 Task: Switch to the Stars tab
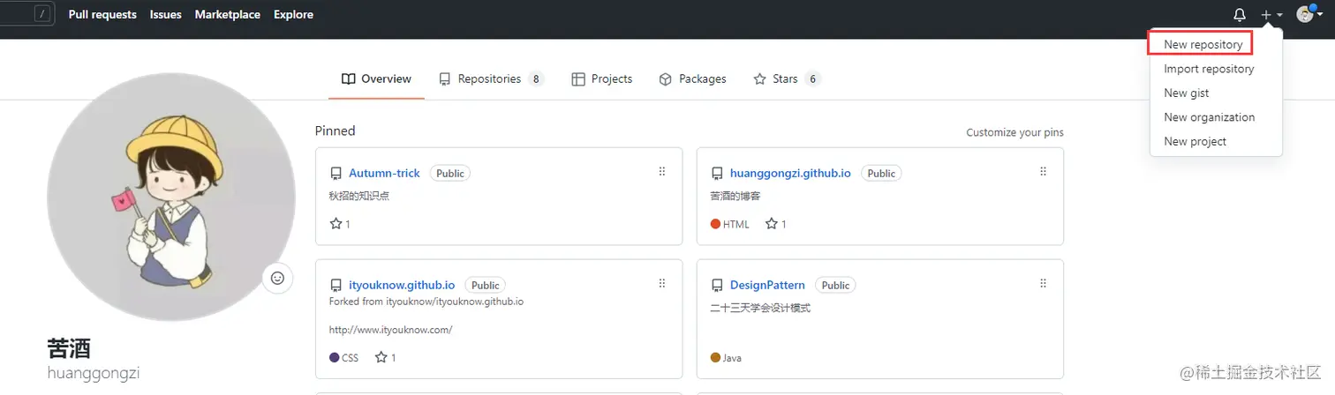tap(787, 78)
